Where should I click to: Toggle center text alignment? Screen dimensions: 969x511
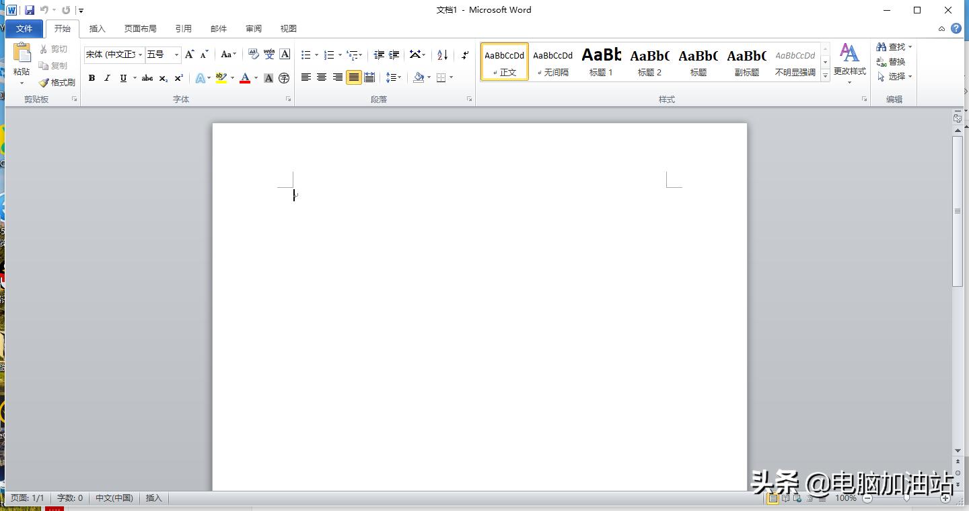pos(322,77)
